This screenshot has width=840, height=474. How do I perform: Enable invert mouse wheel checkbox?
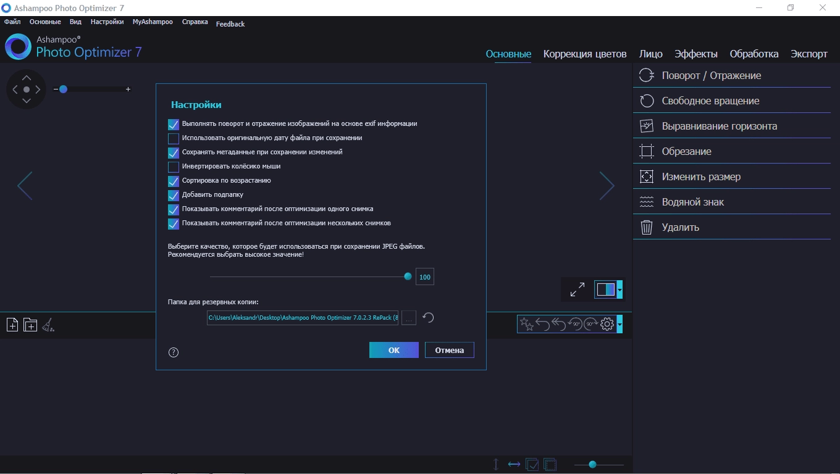click(x=174, y=167)
